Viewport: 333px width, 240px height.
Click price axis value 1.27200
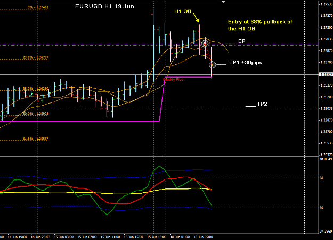[326, 28]
